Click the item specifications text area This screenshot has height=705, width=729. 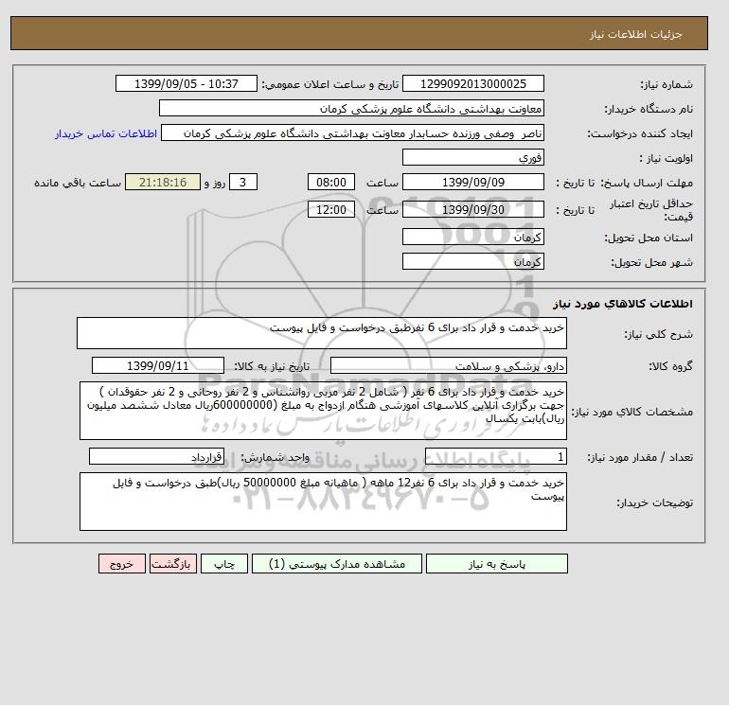323,411
